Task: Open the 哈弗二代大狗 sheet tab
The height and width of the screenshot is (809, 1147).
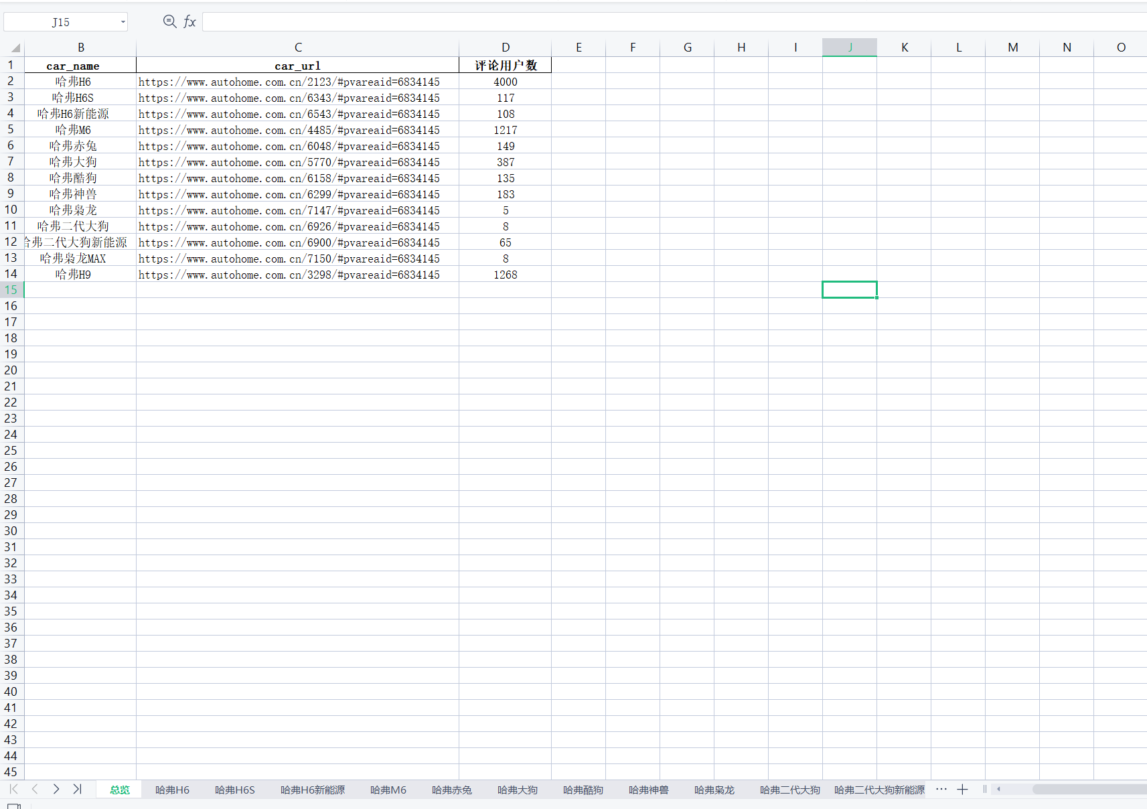Action: (x=790, y=790)
